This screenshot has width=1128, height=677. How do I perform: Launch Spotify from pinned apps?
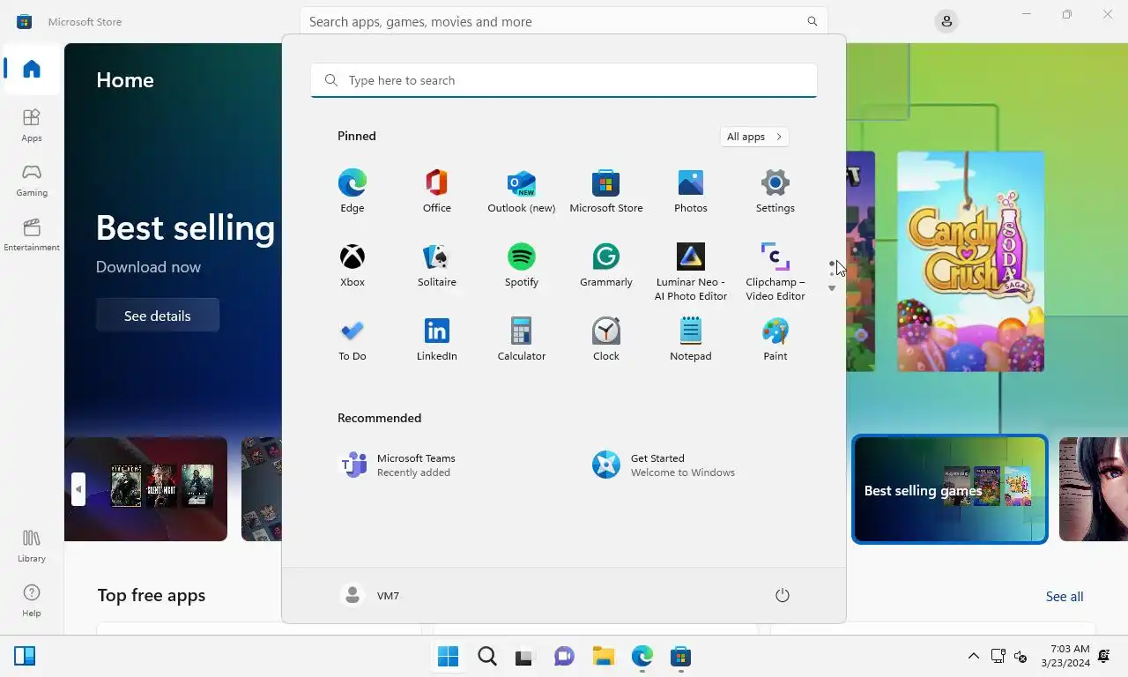pos(522,264)
